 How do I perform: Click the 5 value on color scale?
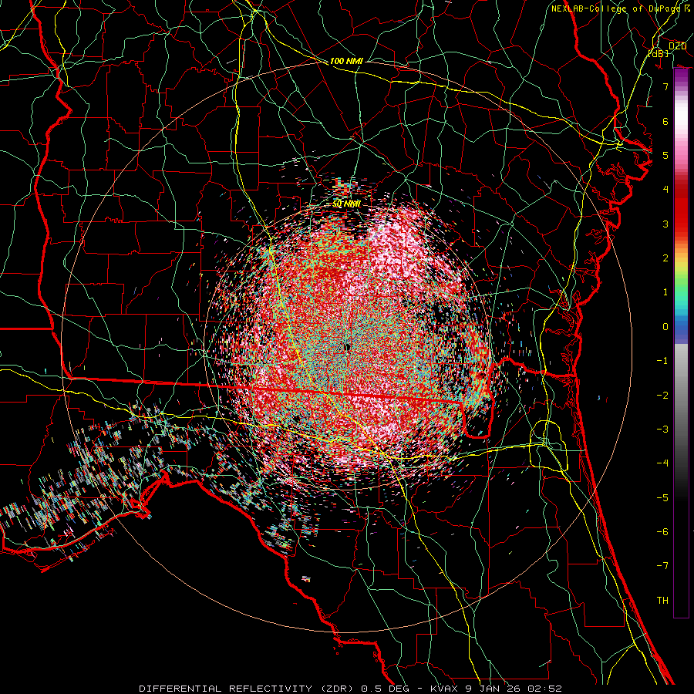pyautogui.click(x=665, y=155)
